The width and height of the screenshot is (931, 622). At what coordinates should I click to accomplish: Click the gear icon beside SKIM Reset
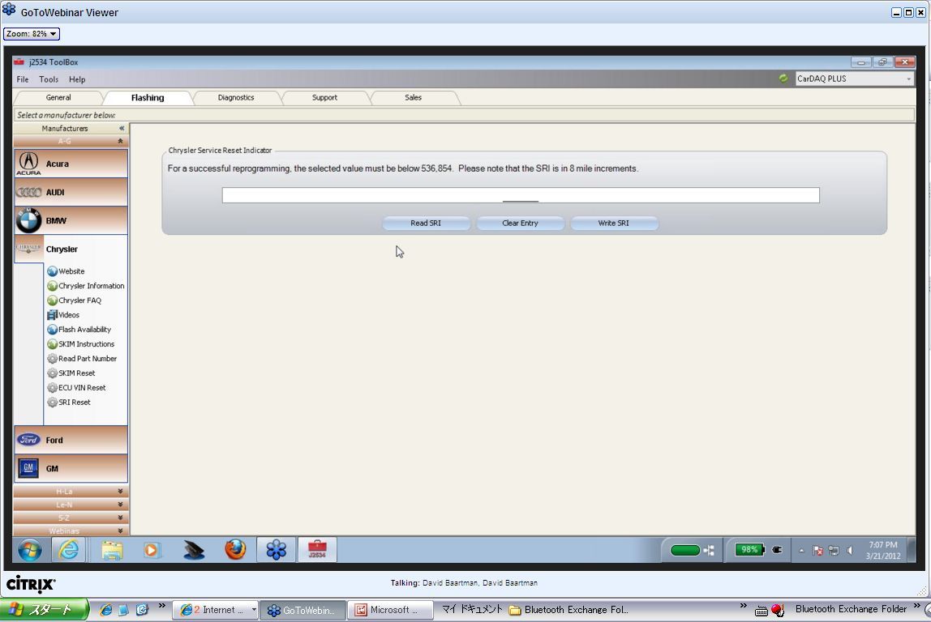pos(52,373)
